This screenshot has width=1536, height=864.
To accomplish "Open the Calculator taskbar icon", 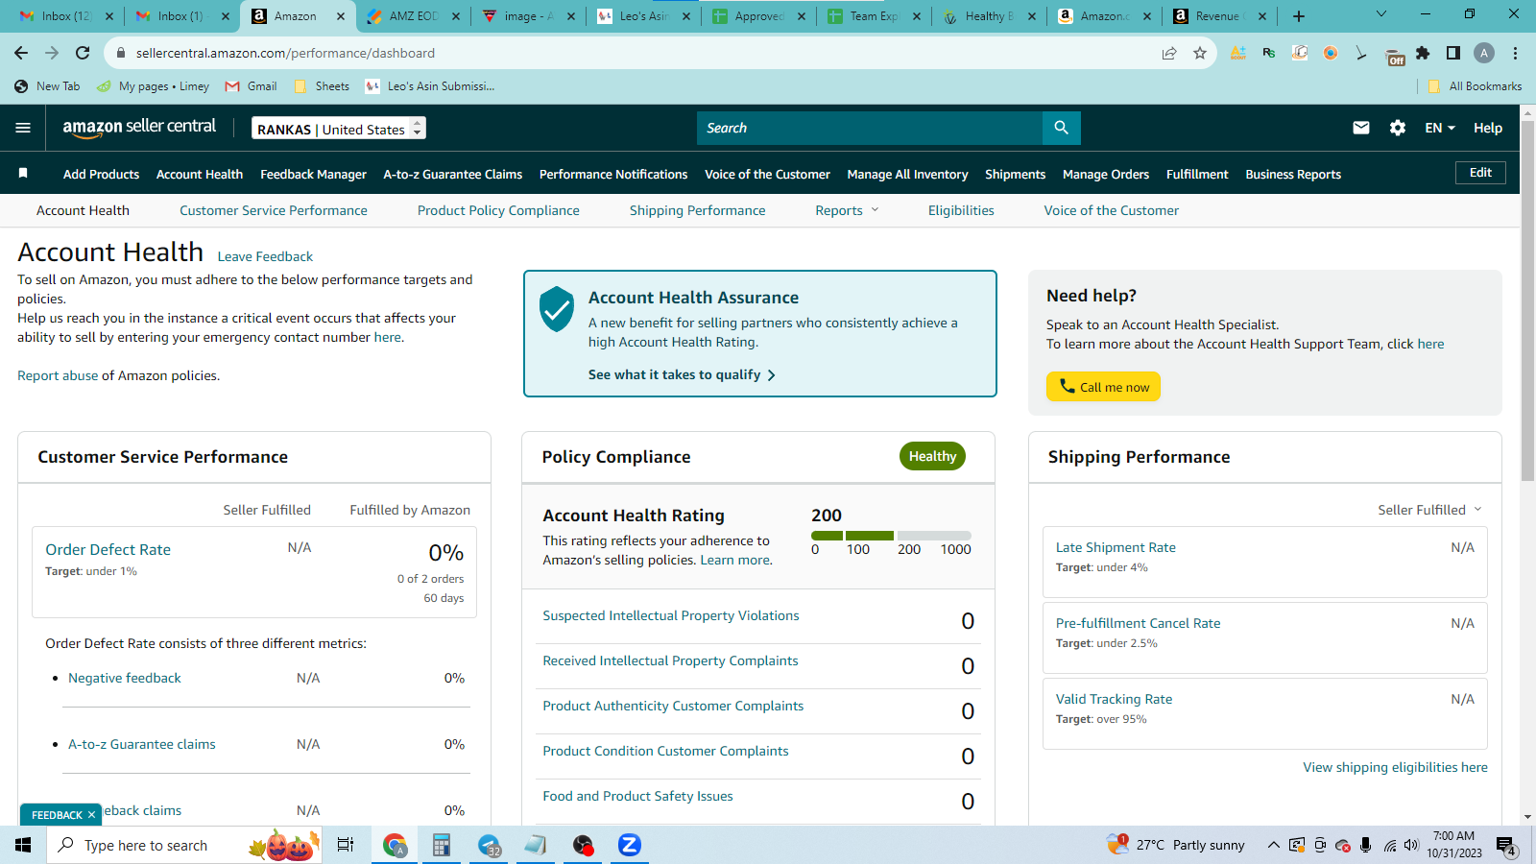I will click(442, 845).
